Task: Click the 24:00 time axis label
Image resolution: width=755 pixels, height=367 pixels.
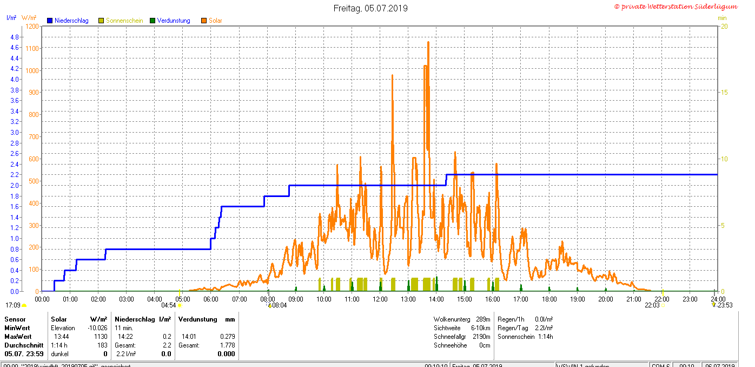Action: pos(718,299)
